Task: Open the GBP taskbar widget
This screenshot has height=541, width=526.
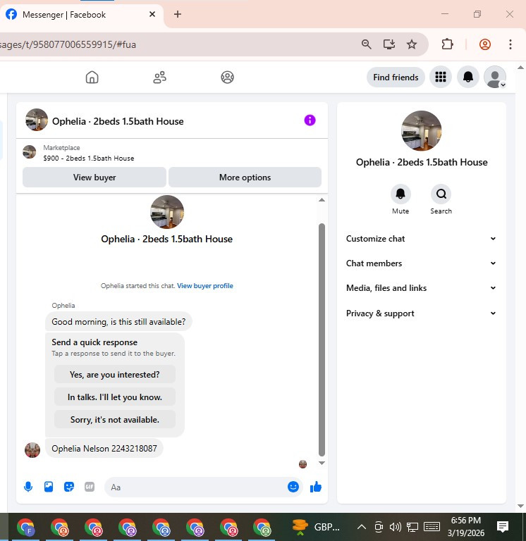Action: click(x=316, y=527)
